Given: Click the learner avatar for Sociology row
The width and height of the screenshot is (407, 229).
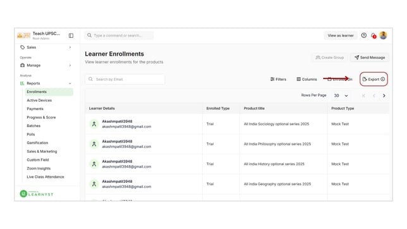Looking at the screenshot, I should (x=94, y=124).
